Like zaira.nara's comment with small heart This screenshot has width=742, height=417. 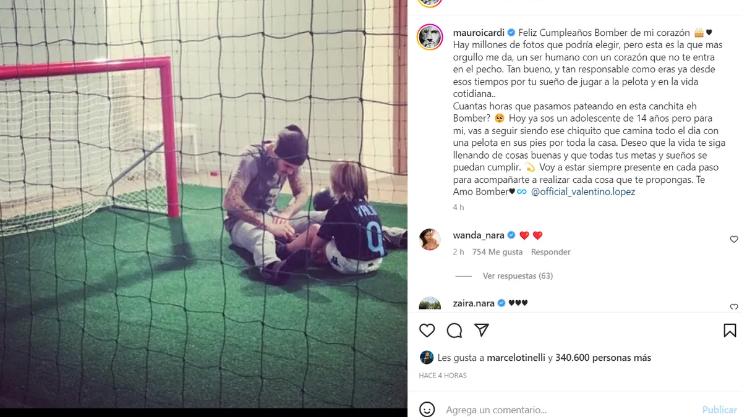tap(734, 306)
